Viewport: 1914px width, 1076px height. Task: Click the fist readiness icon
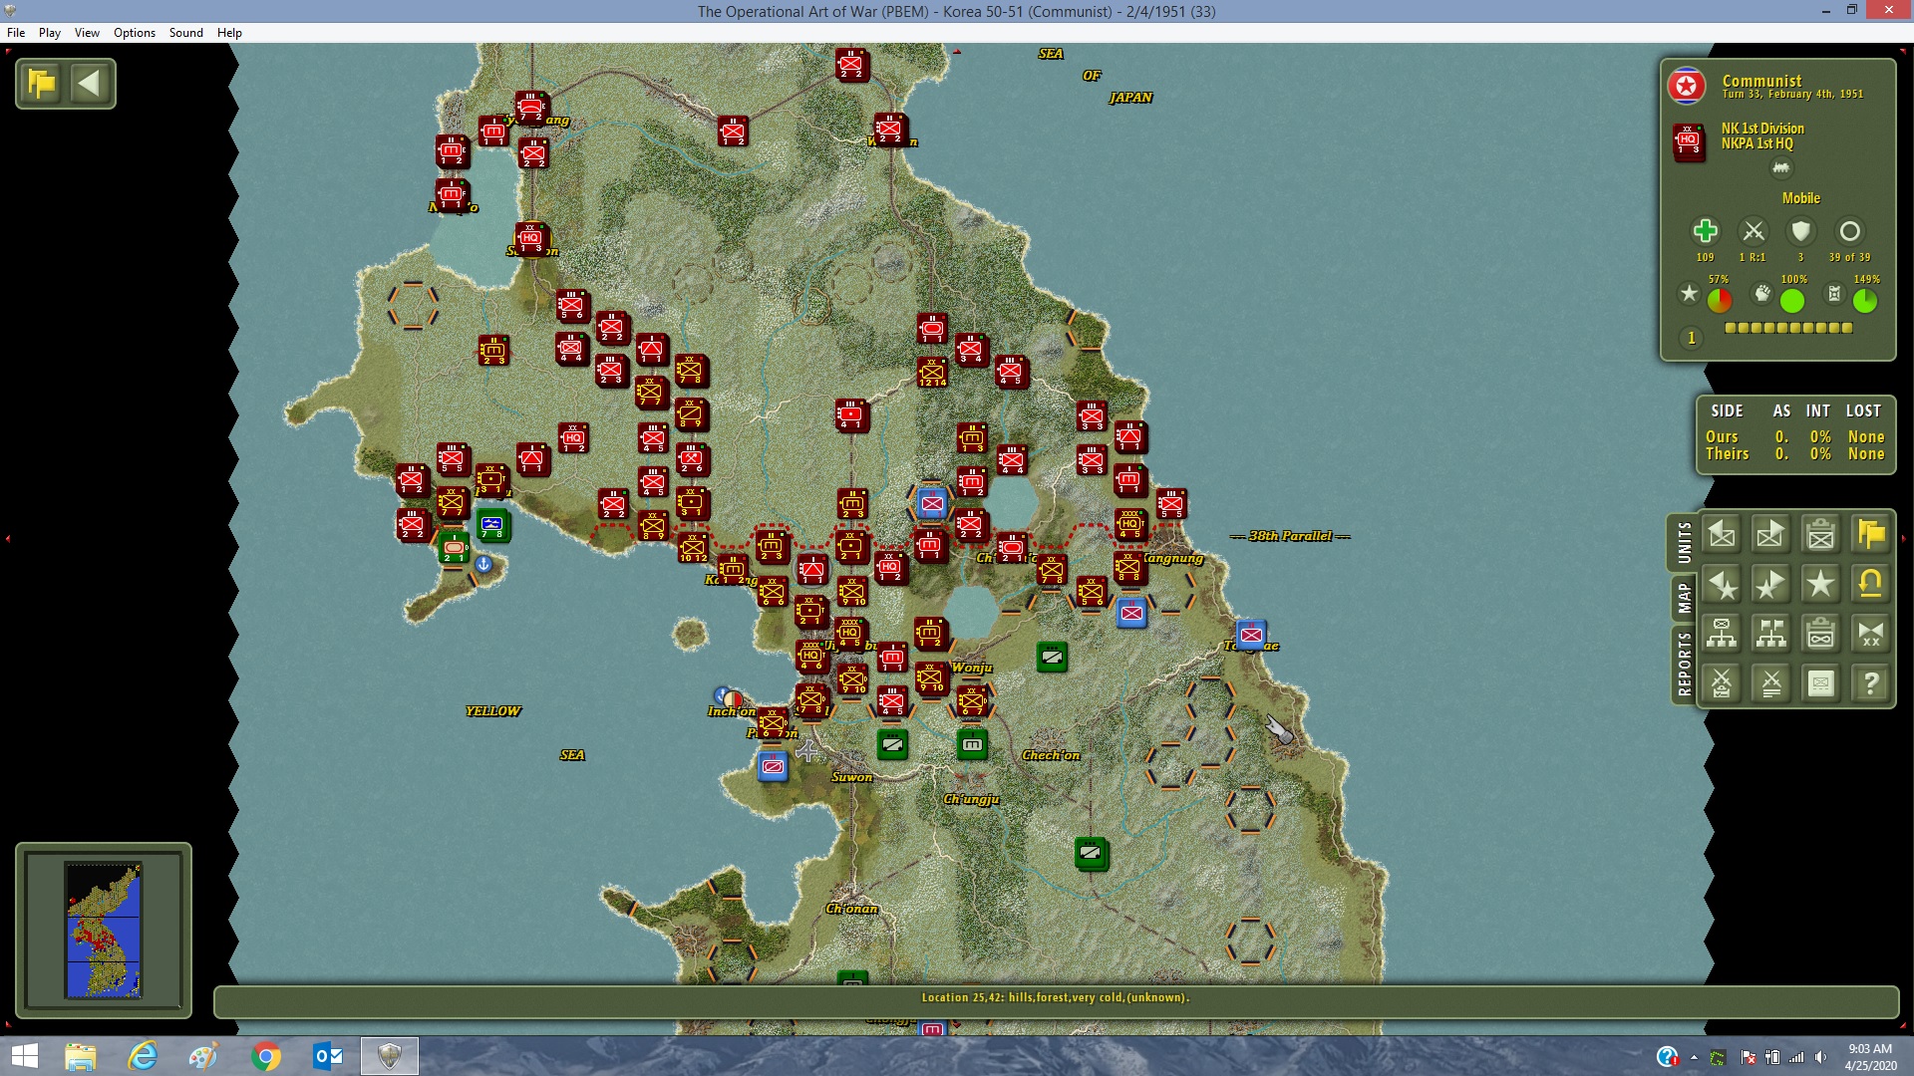click(x=1762, y=293)
